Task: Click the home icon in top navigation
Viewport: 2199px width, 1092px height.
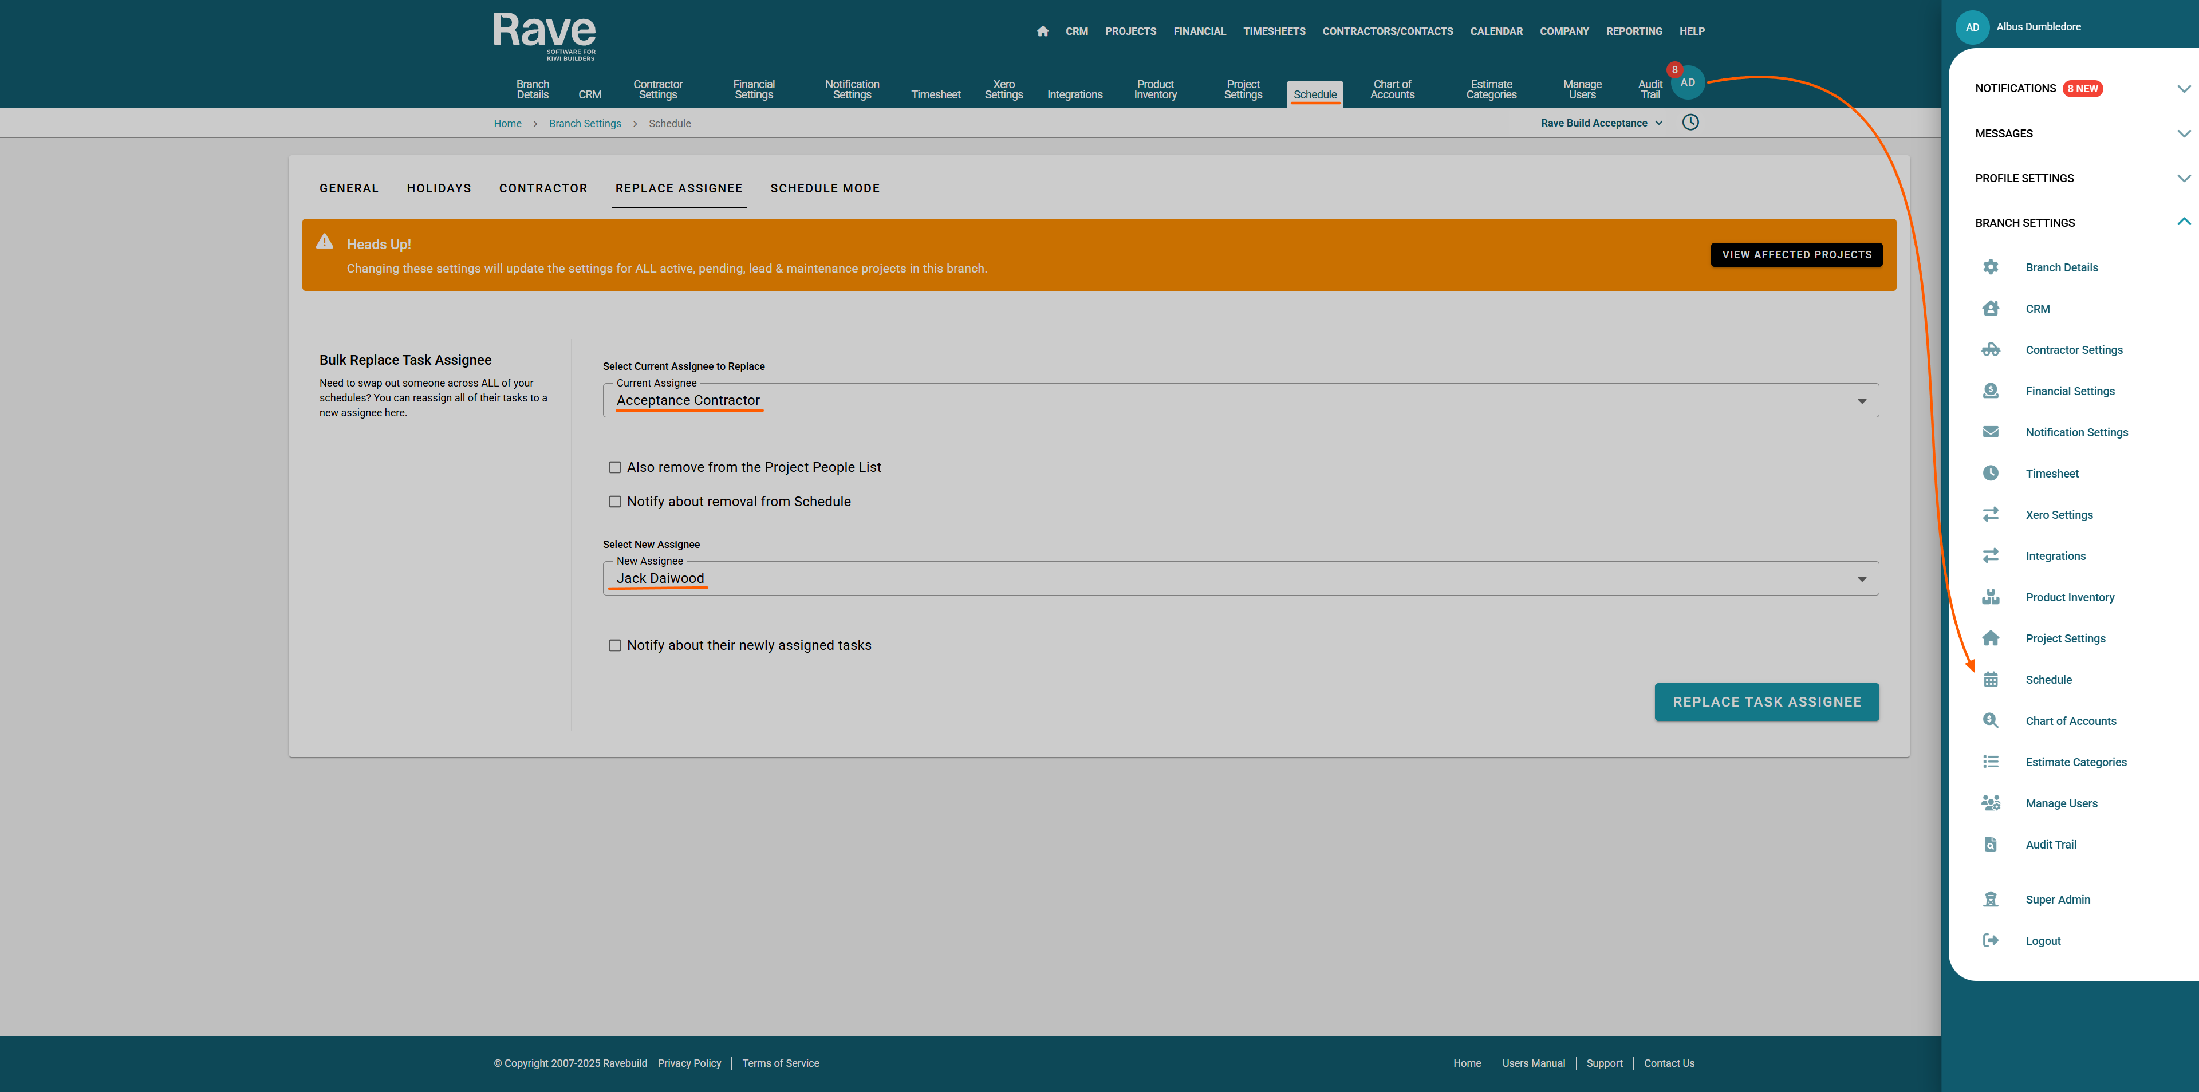Action: (x=1042, y=31)
